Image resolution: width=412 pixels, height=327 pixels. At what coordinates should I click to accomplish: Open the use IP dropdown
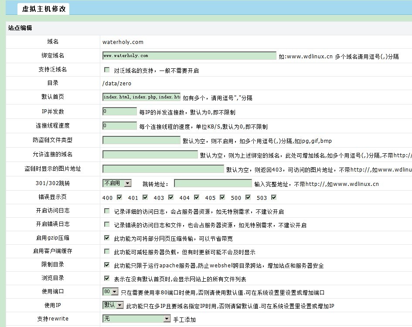tap(113, 305)
